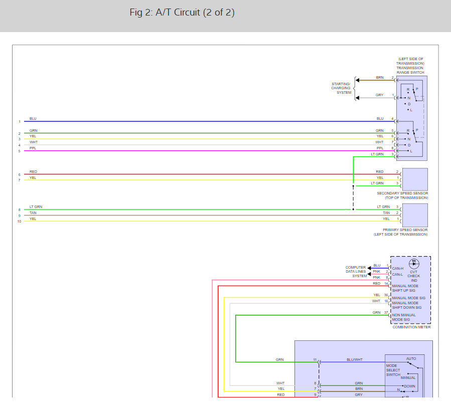This screenshot has height=409, width=451.
Task: Click the "AUTO" switch position label
Action: tap(411, 359)
